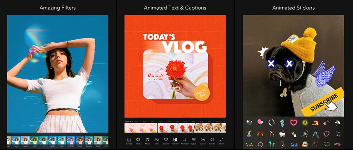Open the Speed gauge tool
This screenshot has height=150, width=353.
[x=203, y=141]
